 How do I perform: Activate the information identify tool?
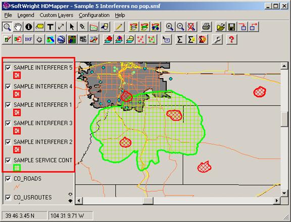click(x=29, y=27)
